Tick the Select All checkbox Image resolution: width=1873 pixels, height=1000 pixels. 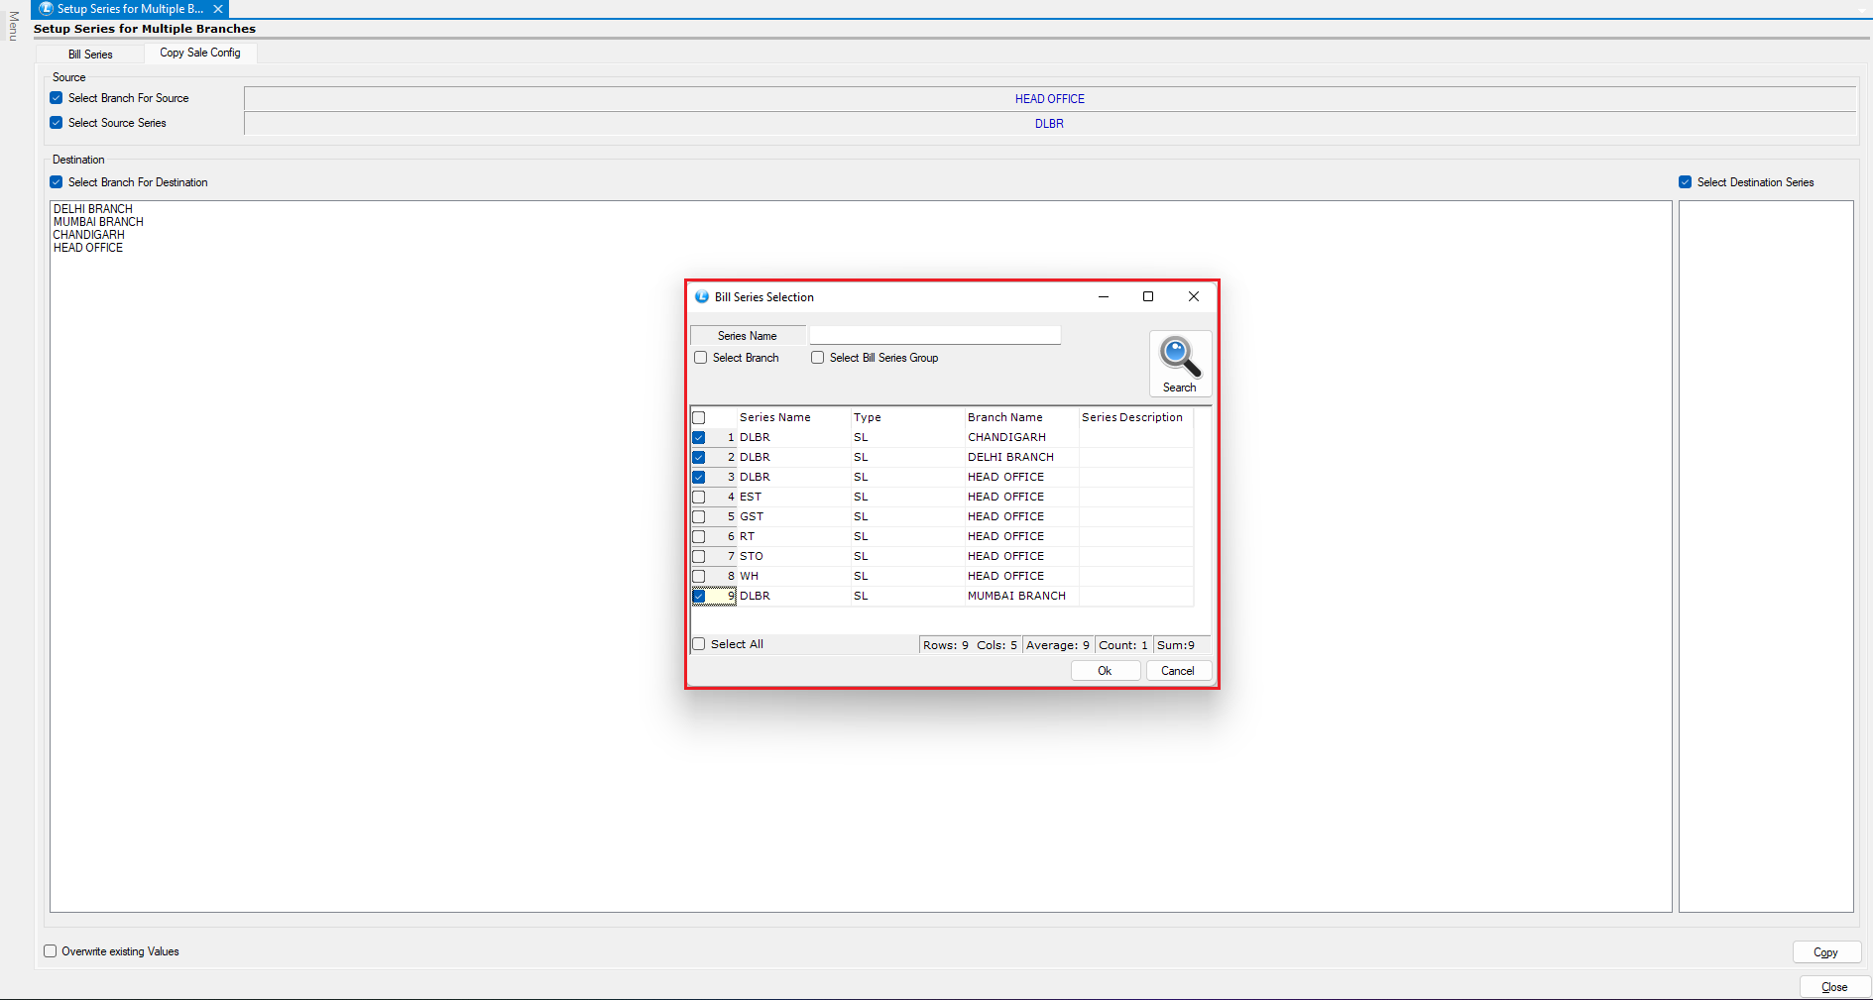coord(699,644)
